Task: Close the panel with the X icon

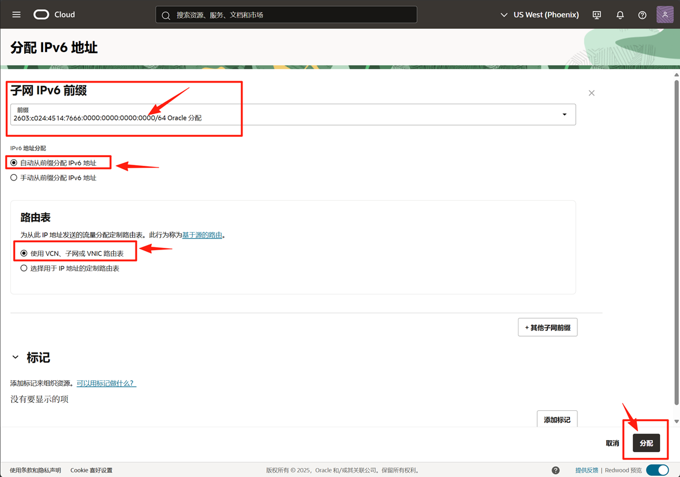Action: coord(592,93)
